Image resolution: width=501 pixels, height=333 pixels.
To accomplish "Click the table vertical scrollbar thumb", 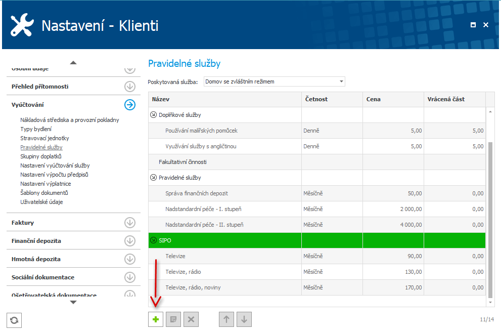I will 490,220.
